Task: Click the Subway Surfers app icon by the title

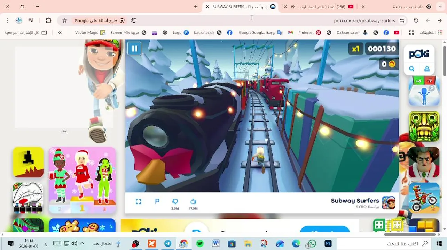Action: (388, 203)
